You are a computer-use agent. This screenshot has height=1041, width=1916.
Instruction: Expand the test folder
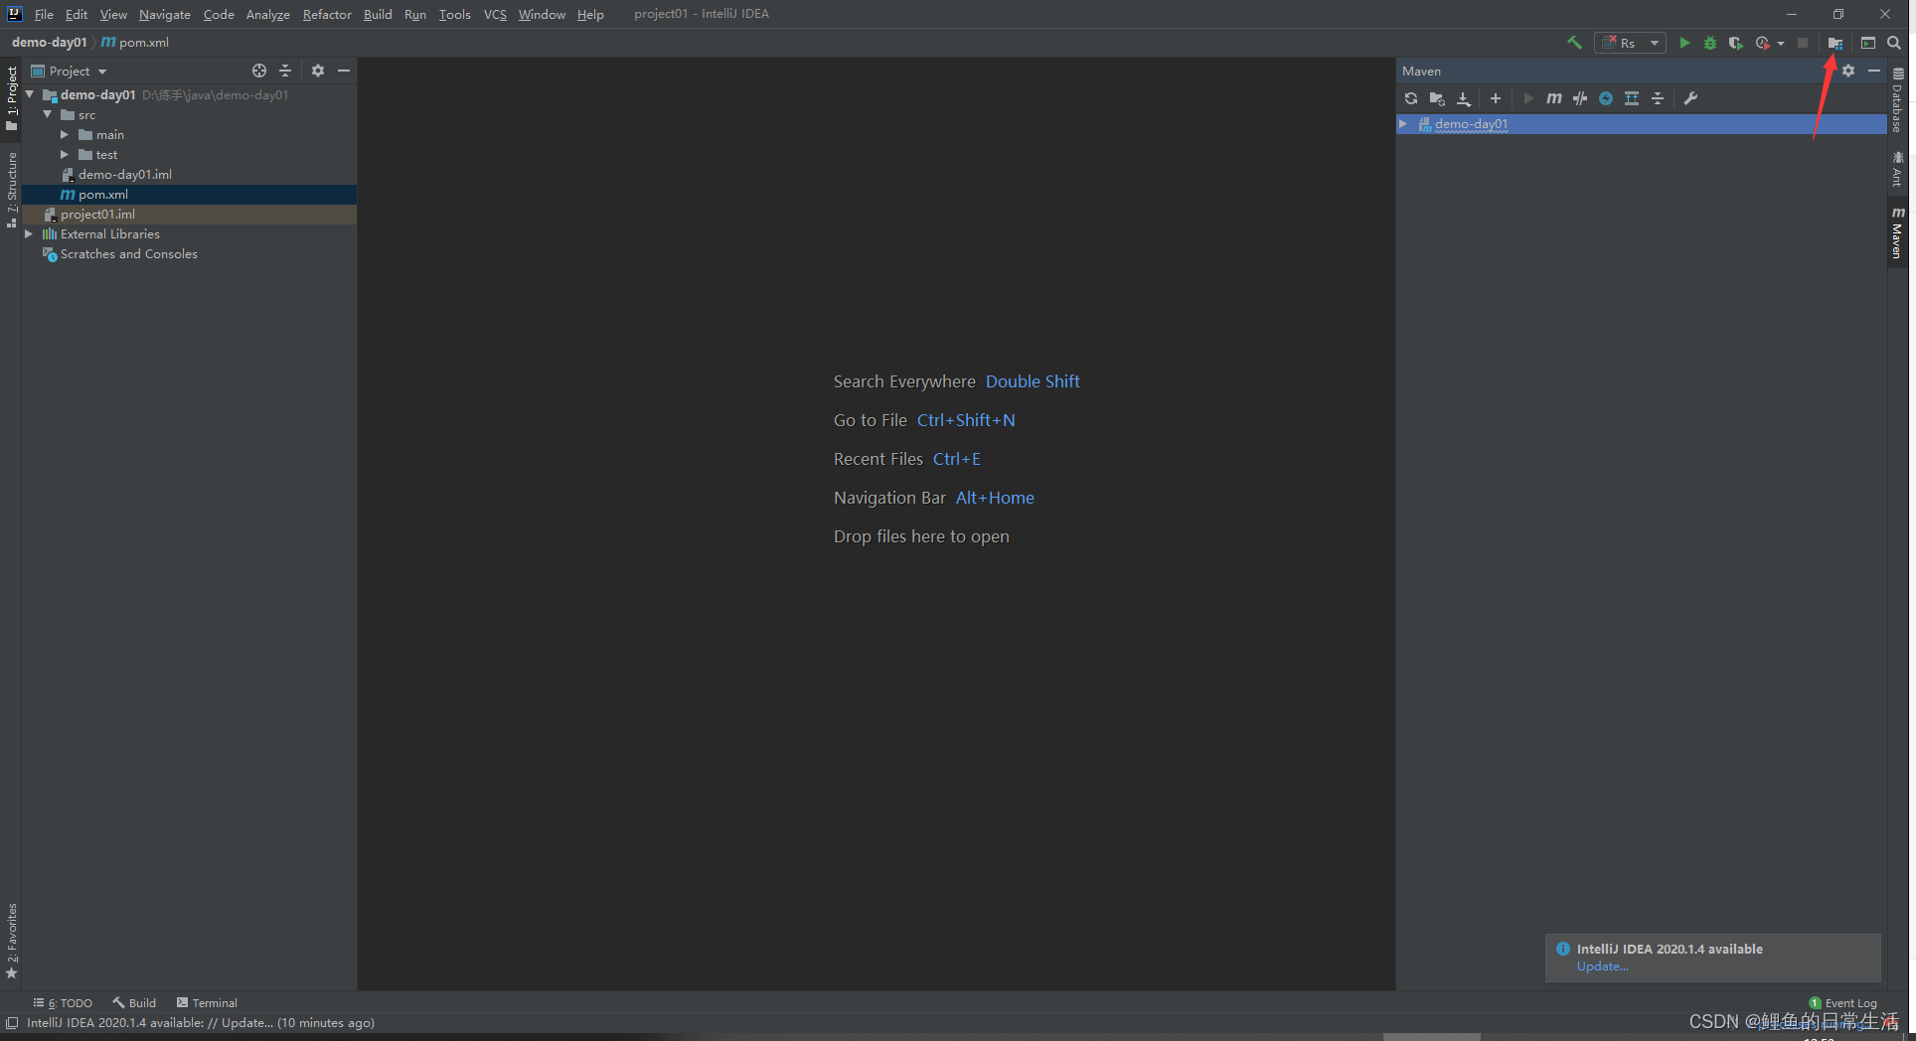tap(65, 154)
